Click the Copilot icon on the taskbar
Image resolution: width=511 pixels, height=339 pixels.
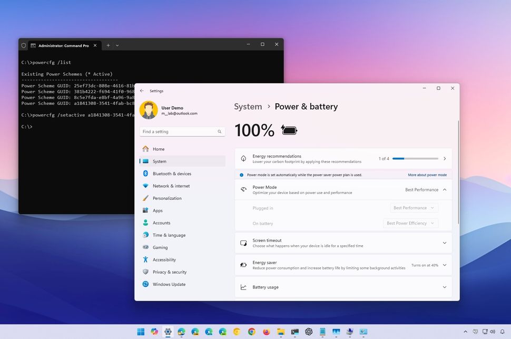(x=154, y=332)
